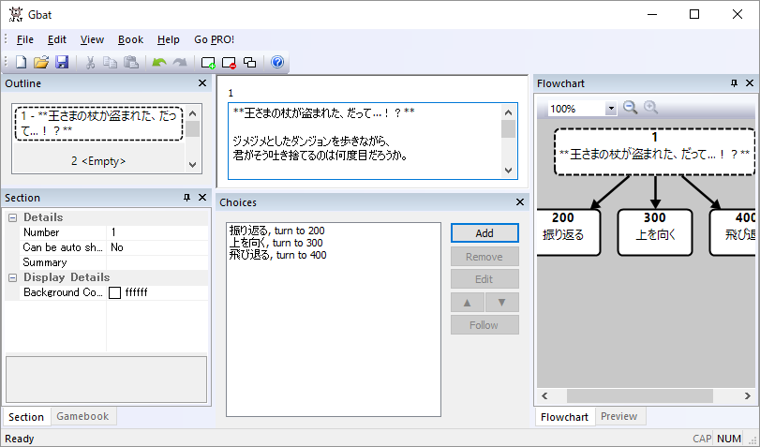
Task: Collapse the Details property group
Action: (13, 217)
